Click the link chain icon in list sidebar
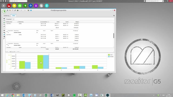Image resolution: width=173 pixels, height=97 pixels. tap(4, 39)
